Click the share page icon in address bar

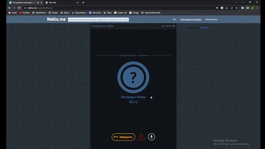[232, 8]
